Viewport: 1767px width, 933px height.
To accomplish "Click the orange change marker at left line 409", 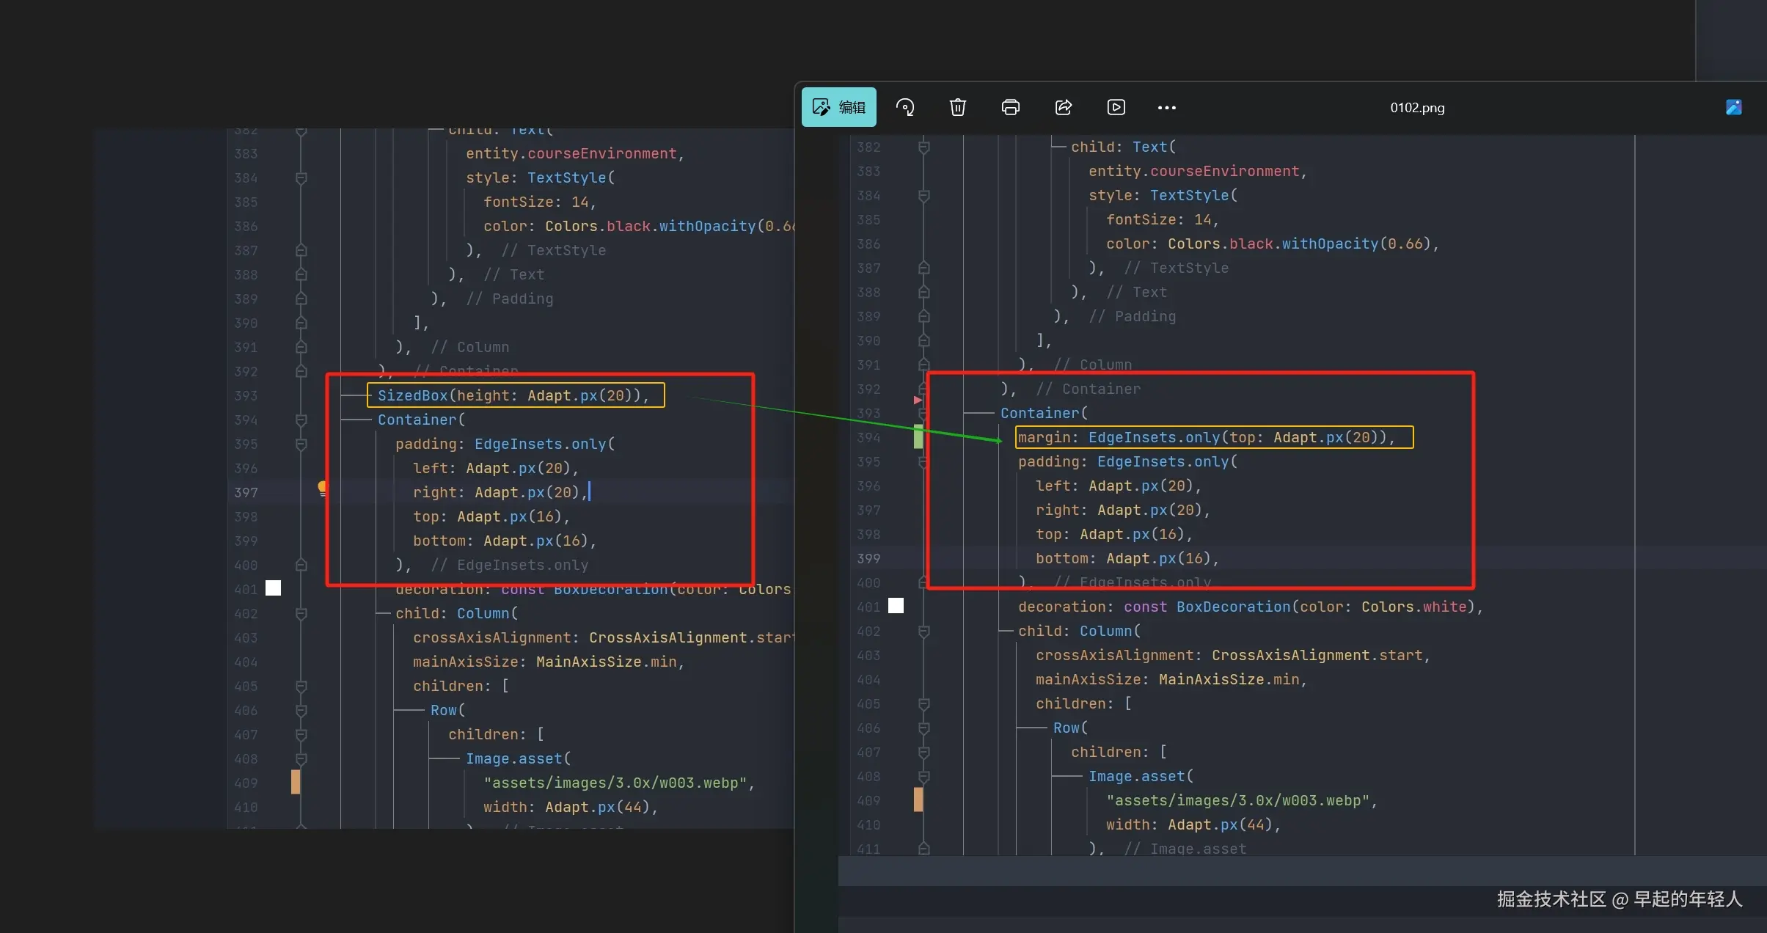I will pos(295,782).
